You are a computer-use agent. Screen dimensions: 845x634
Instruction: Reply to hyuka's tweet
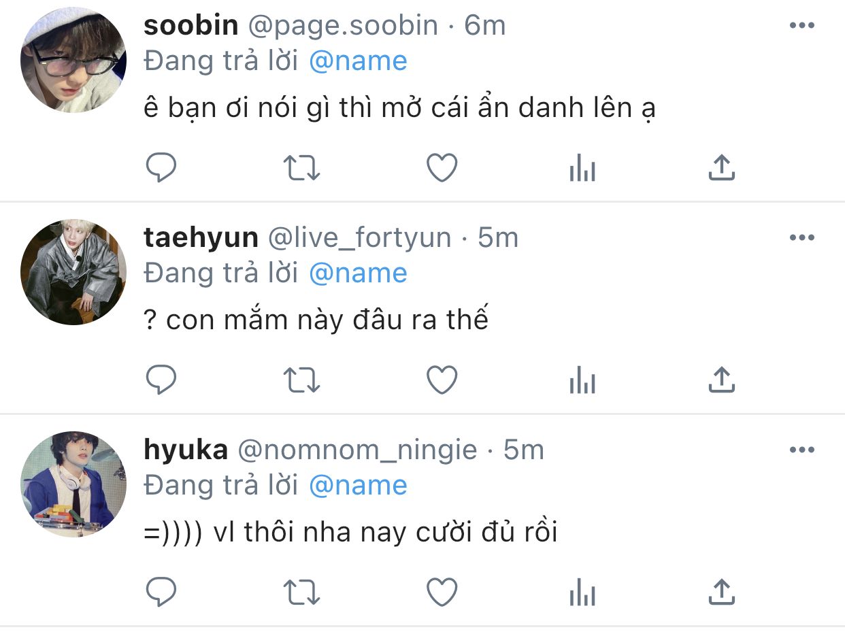click(x=161, y=592)
